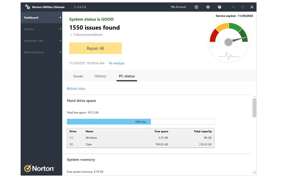Click the 1550 issues found heading

click(x=94, y=27)
